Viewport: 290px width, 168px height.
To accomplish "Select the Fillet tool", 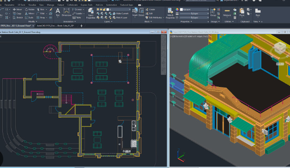I will pos(41,13).
